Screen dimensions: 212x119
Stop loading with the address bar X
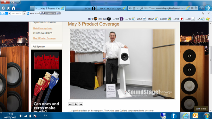coord(192,8)
